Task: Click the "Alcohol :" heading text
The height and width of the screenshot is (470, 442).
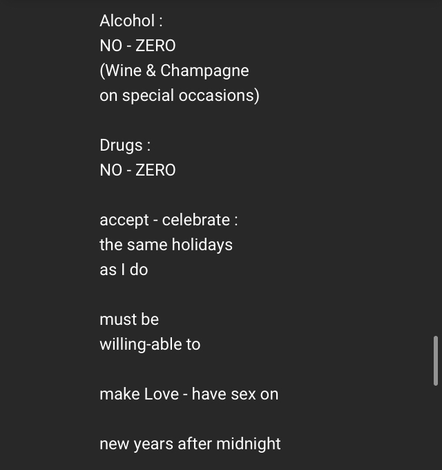Action: 131,21
